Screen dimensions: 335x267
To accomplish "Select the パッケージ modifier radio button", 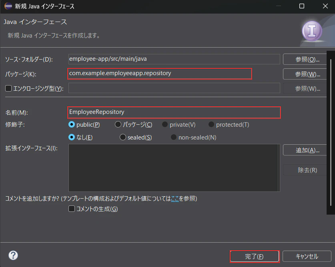I will tap(118, 124).
